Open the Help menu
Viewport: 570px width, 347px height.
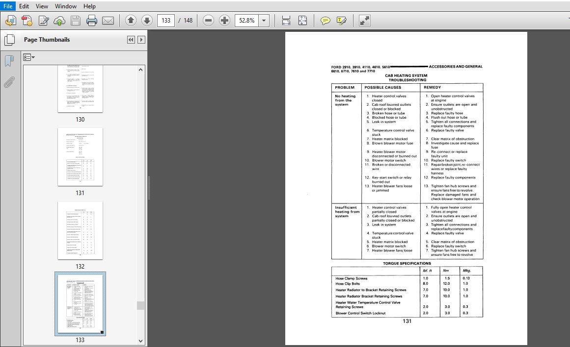click(89, 6)
